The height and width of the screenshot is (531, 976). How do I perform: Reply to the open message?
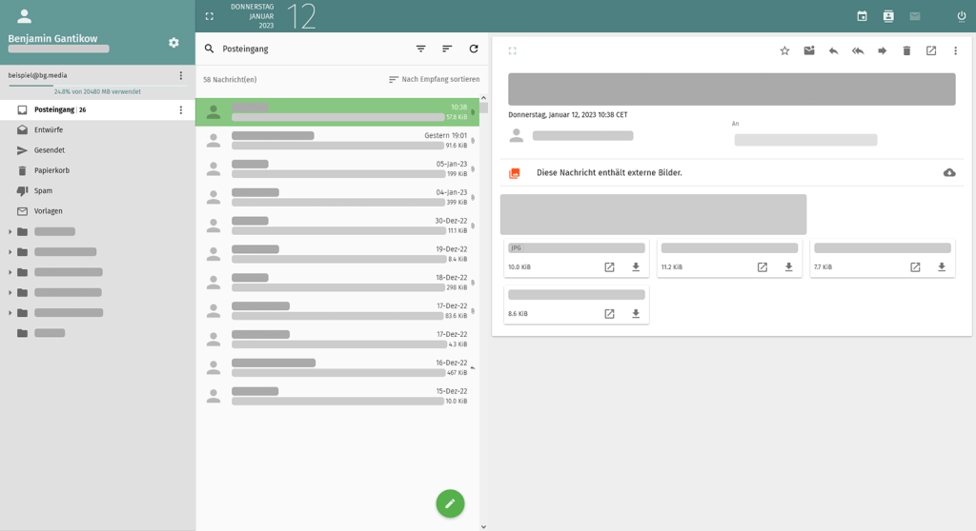coord(833,50)
